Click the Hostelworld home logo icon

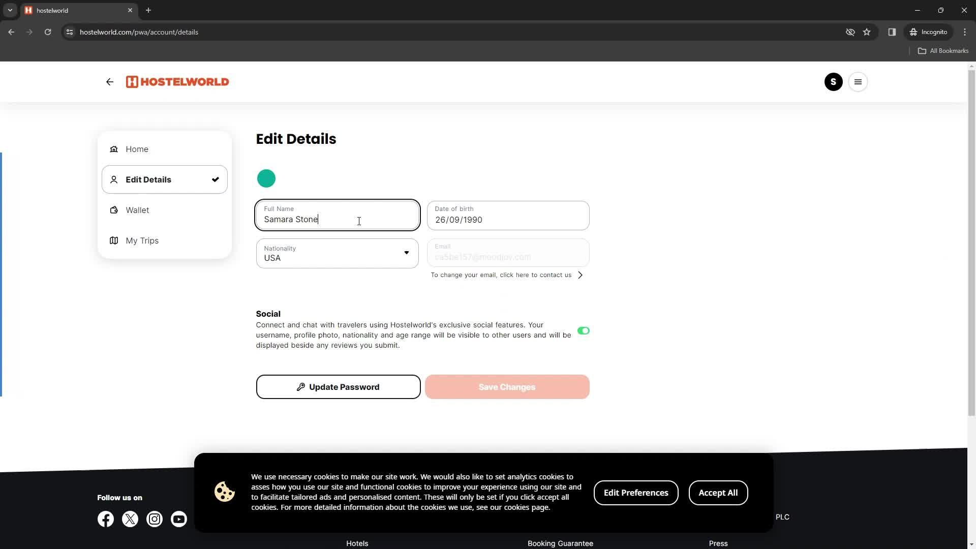point(177,82)
